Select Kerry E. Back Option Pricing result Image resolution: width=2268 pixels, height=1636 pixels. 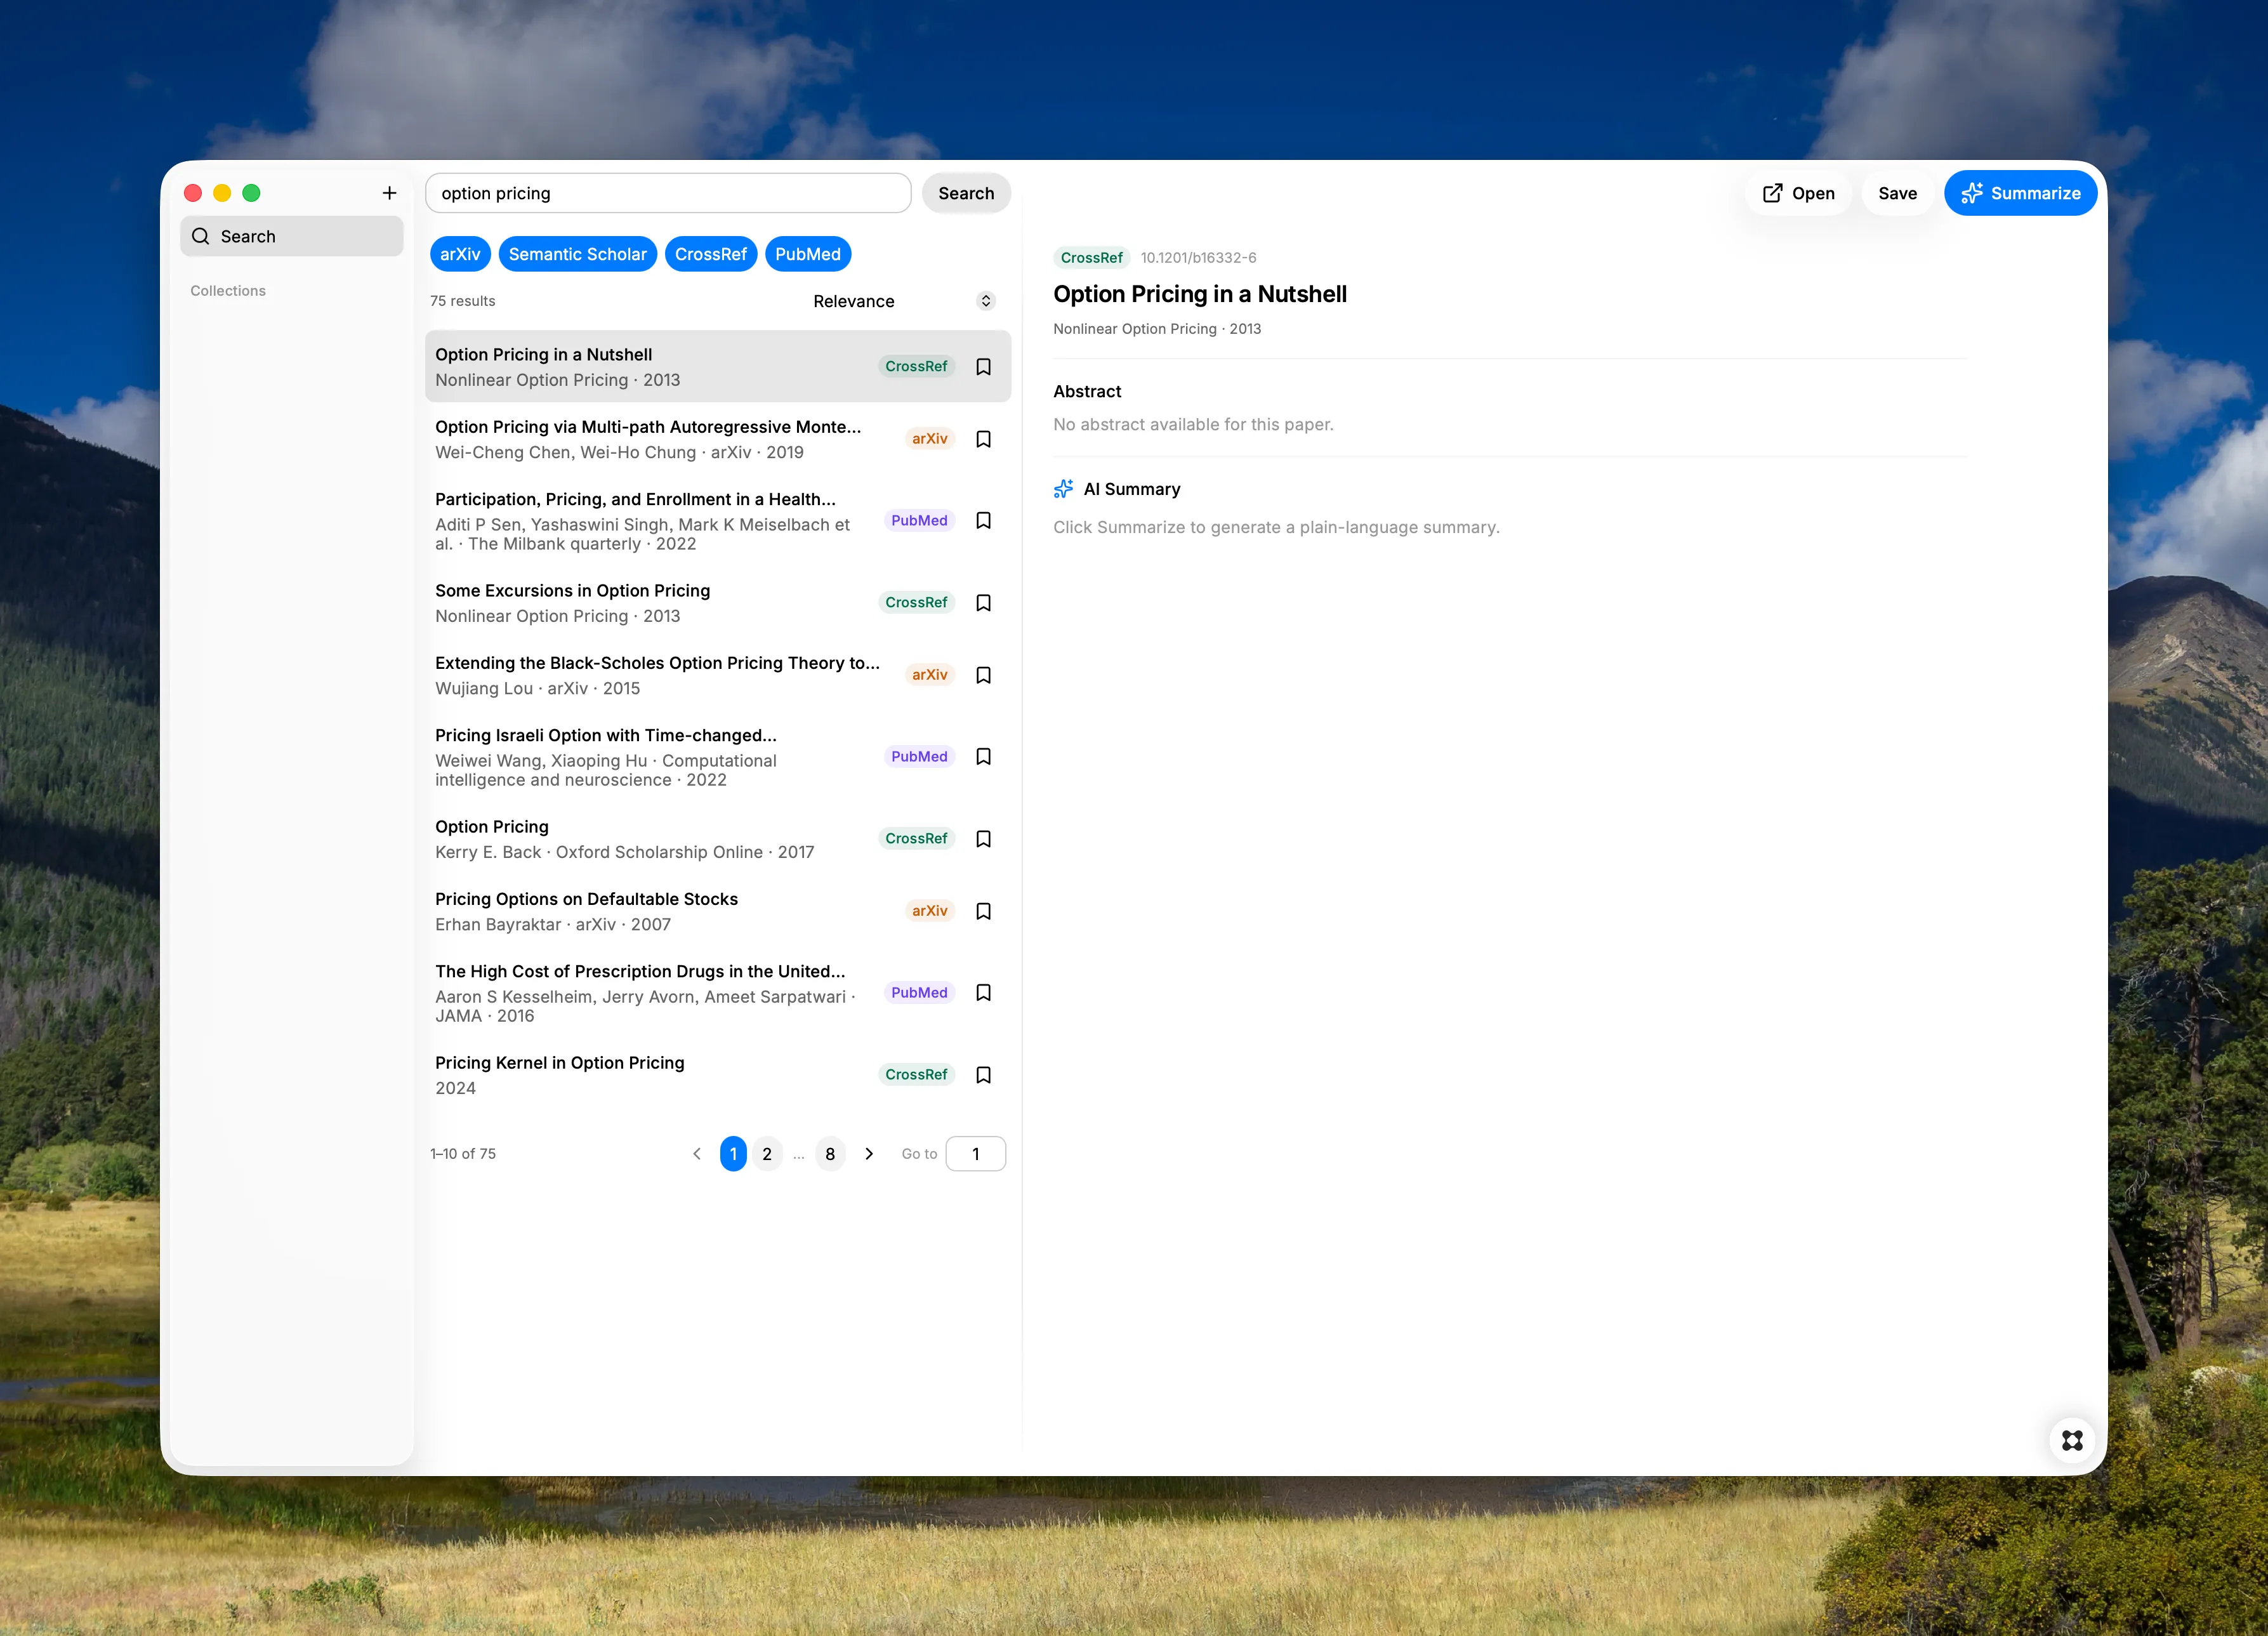click(718, 839)
